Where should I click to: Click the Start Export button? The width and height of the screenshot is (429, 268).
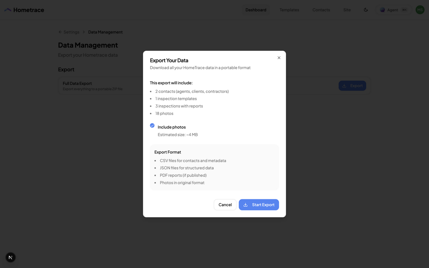259,205
